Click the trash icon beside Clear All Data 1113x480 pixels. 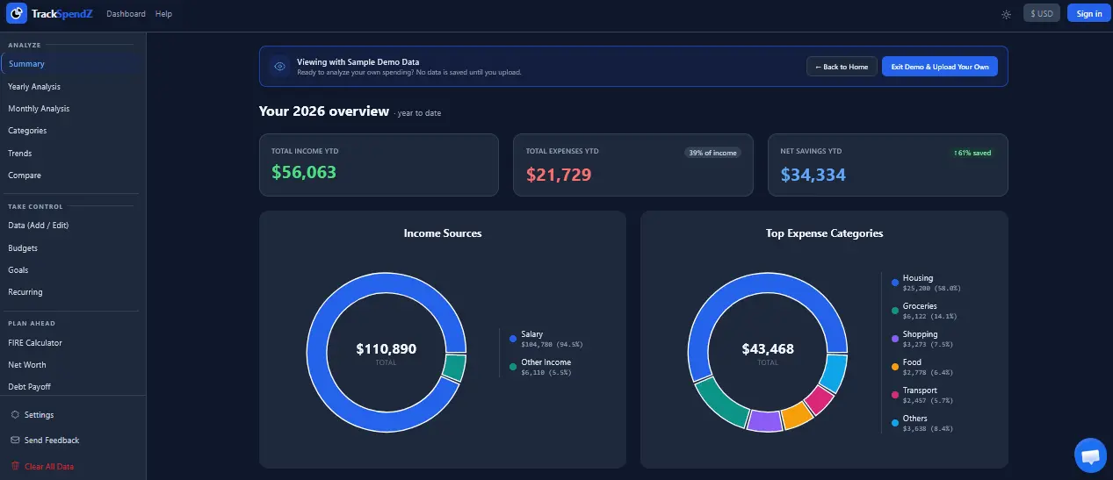point(15,466)
